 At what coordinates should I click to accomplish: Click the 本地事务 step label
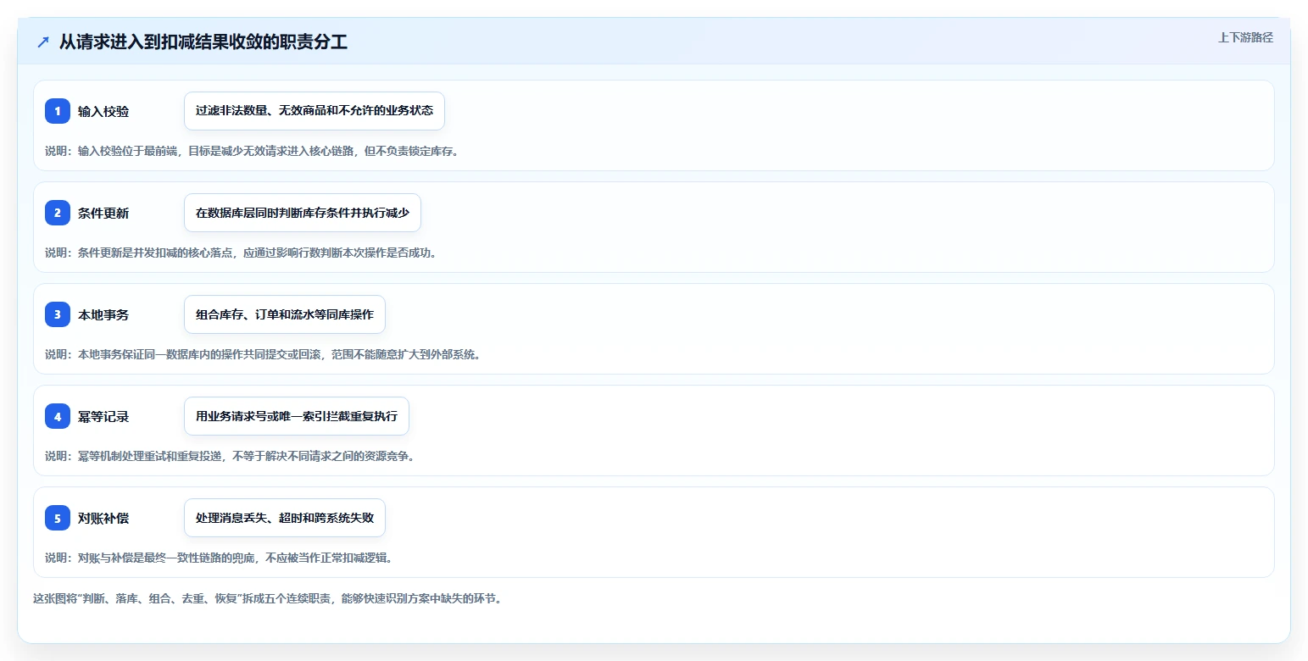coord(103,314)
